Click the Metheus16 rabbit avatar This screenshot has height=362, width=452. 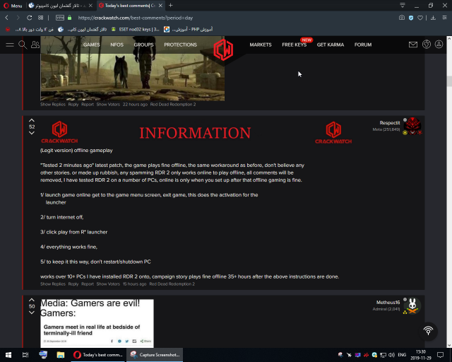[412, 305]
